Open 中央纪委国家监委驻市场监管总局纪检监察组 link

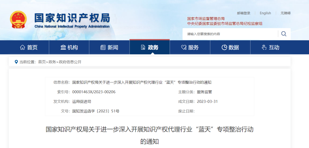(225, 24)
